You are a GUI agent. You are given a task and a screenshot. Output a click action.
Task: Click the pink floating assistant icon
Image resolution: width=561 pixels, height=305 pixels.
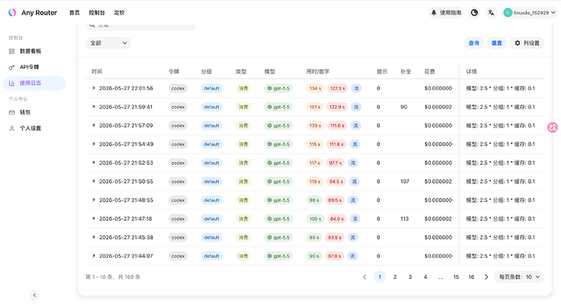coord(553,127)
